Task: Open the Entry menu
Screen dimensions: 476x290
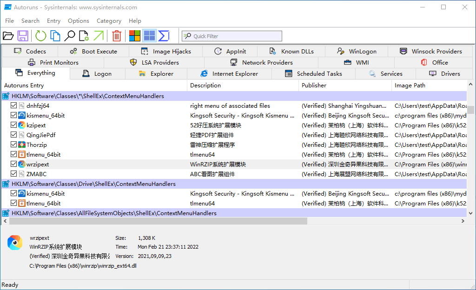Action: click(x=54, y=20)
